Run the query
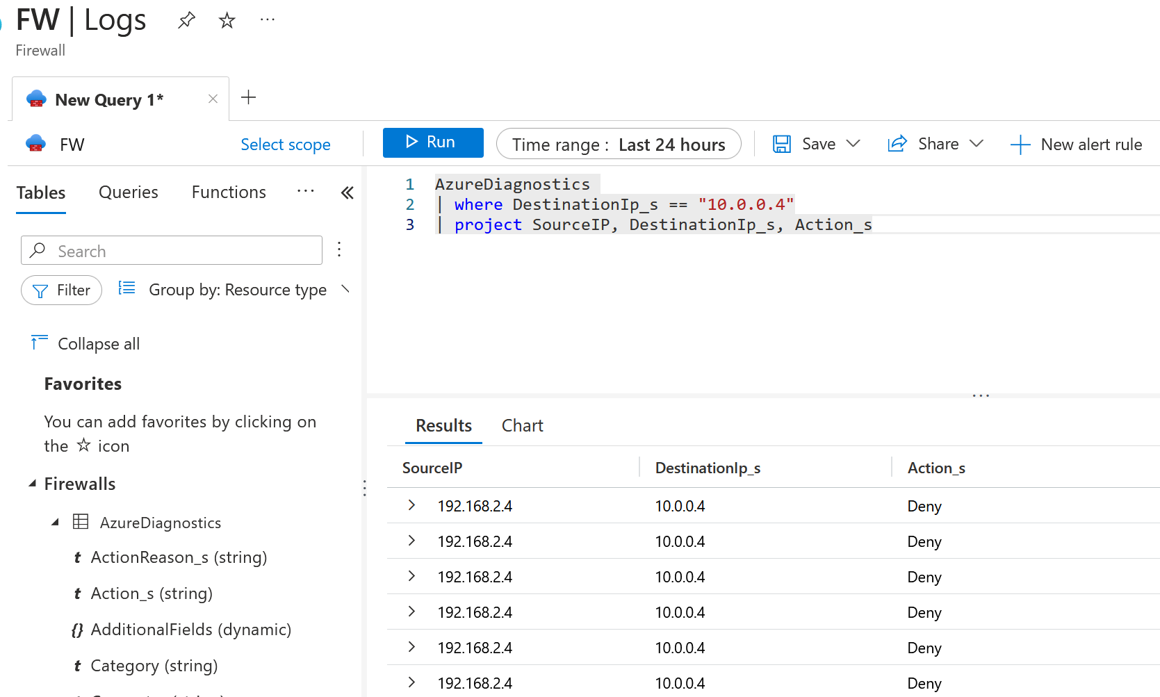 (x=433, y=142)
